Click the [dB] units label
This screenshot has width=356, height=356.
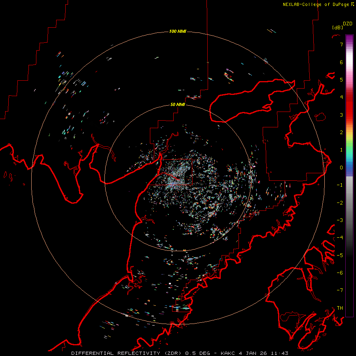[x=338, y=27]
